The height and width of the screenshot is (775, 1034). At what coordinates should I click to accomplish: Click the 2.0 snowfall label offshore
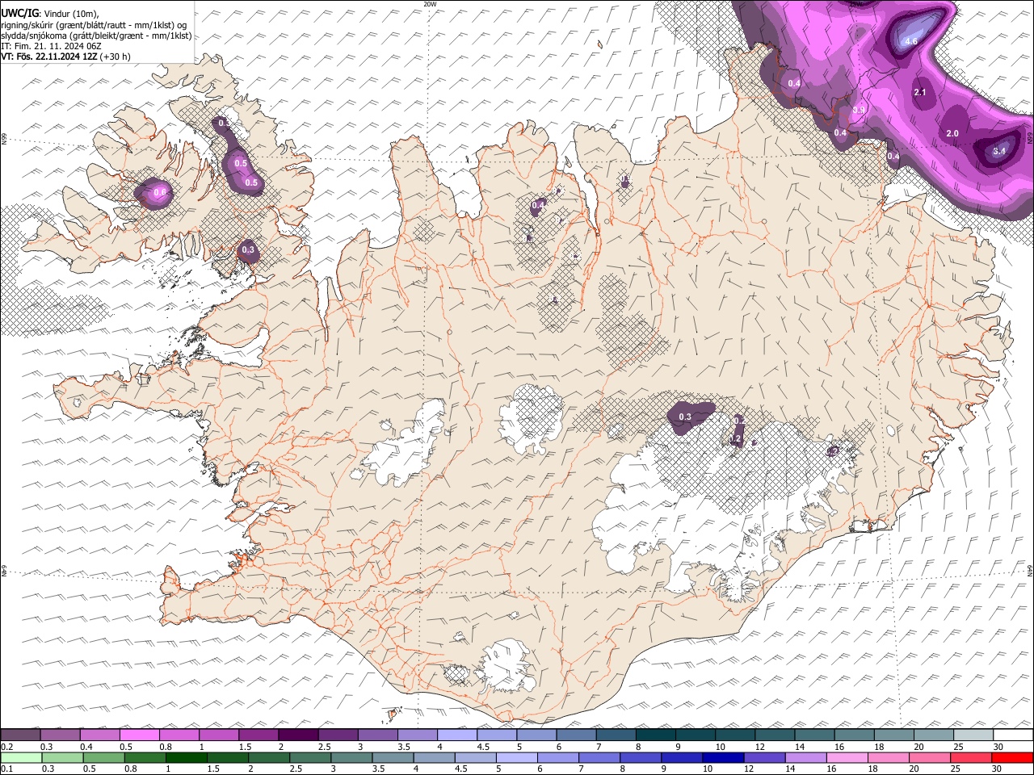point(952,134)
